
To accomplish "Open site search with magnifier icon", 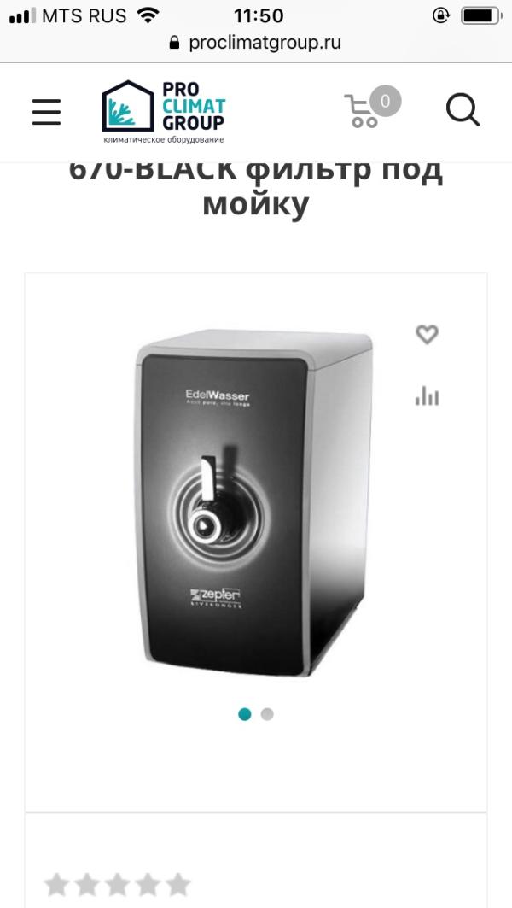I will pos(463,110).
